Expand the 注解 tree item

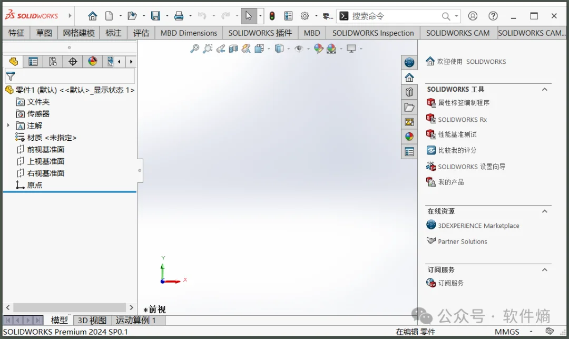(x=9, y=125)
